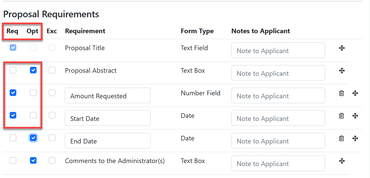Click the move handle for Proposal Abstract row
The image size is (370, 178).
tap(342, 71)
